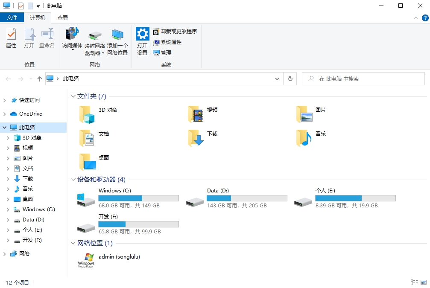Click the refresh button by the address bar

(290, 79)
